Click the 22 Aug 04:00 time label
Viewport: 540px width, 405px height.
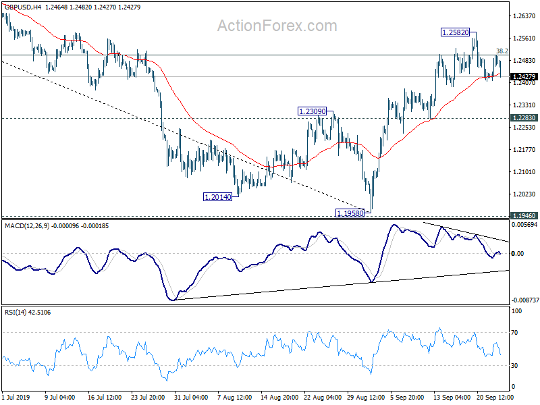coord(323,397)
